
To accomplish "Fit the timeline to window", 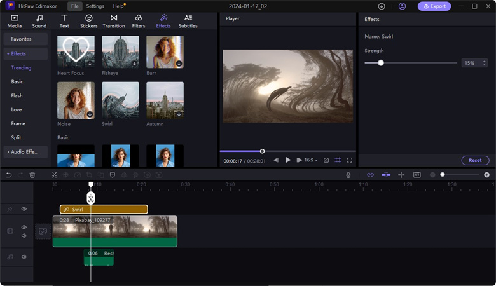I will 417,175.
